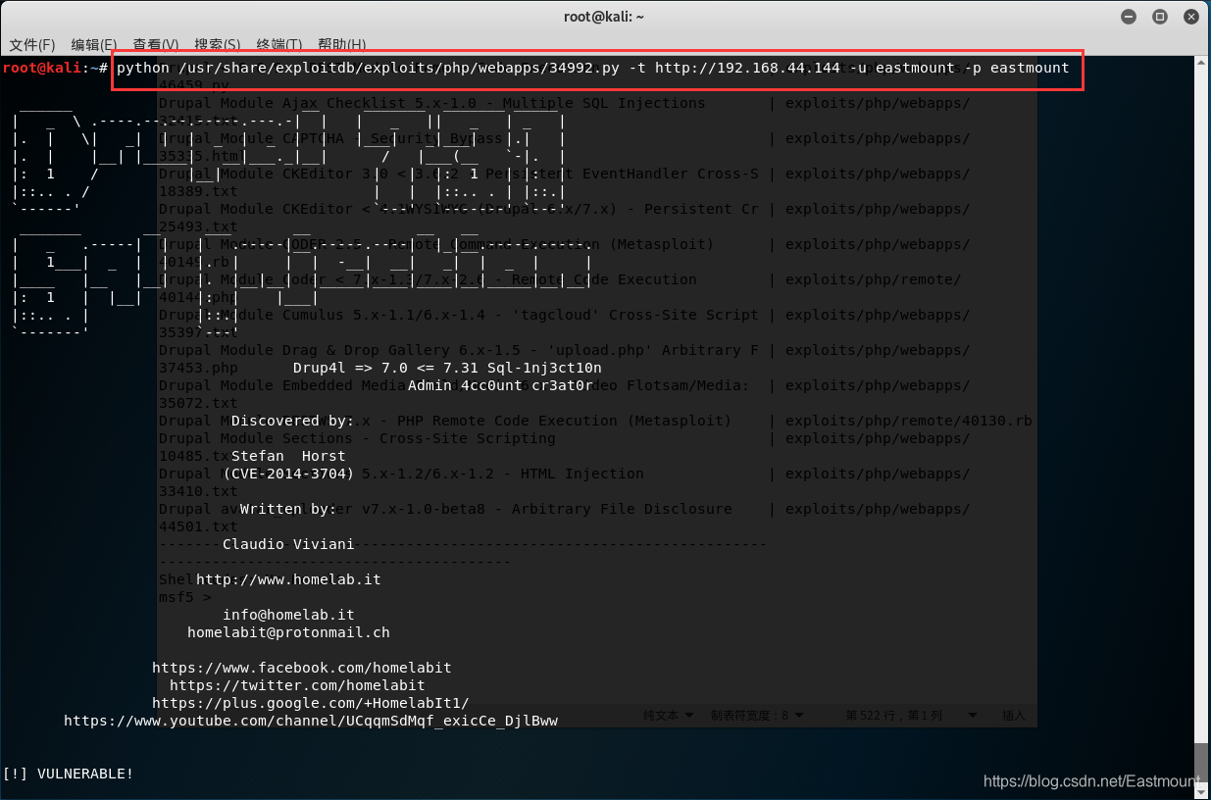Click the (CVE-2014-3704) text
The height and width of the screenshot is (800, 1211).
pos(288,474)
